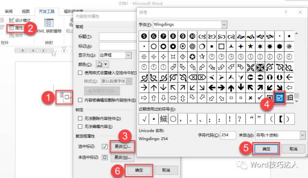Pick the negative circled 10 symbol
308x178 pixels.
tap(192, 36)
